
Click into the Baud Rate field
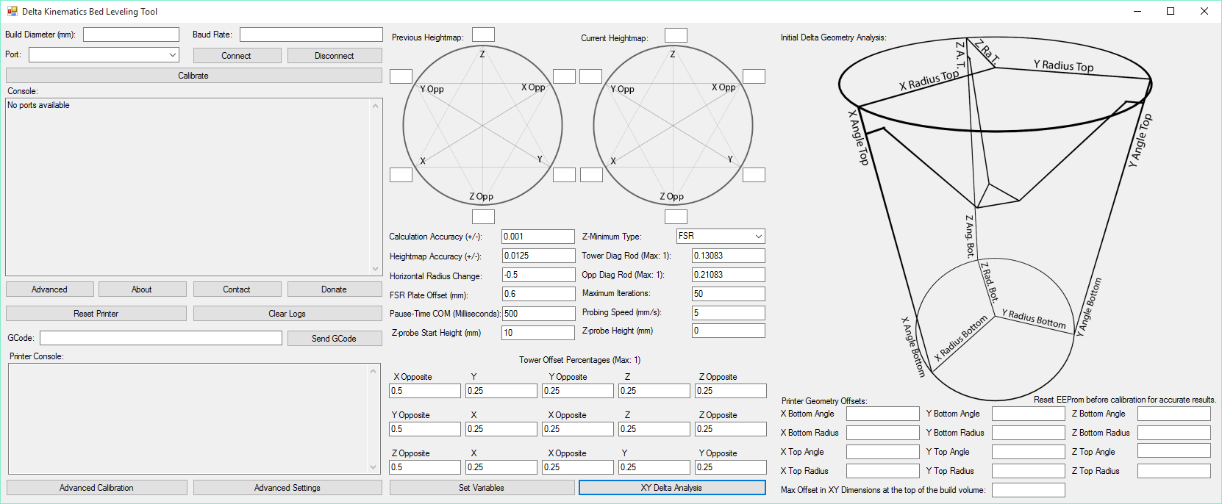coord(310,35)
